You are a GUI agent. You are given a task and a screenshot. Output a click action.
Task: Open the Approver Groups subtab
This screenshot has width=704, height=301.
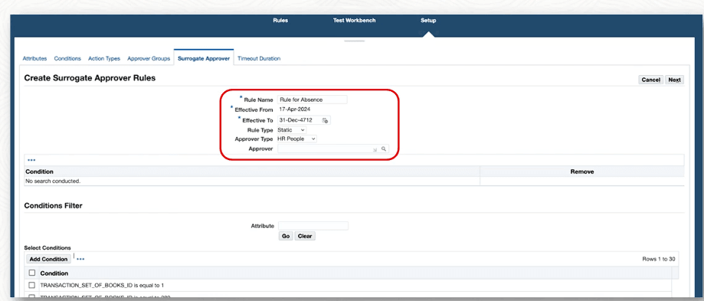(x=149, y=58)
